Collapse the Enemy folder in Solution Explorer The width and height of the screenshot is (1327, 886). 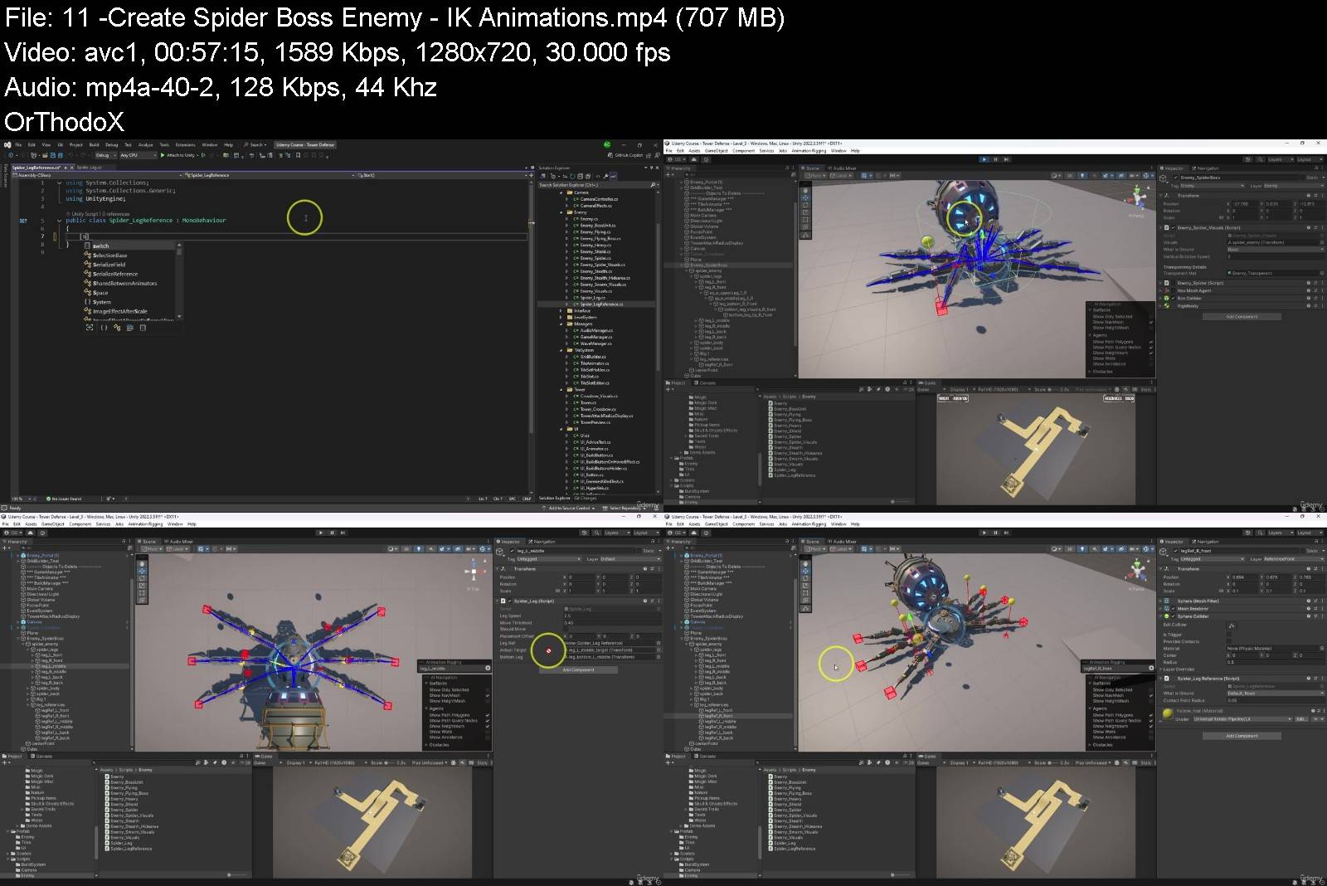coord(561,212)
